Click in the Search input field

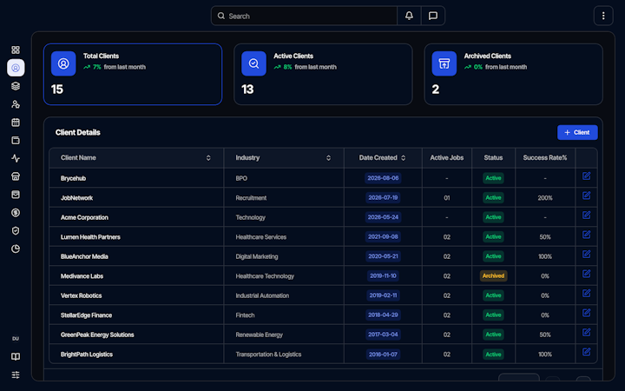(304, 16)
